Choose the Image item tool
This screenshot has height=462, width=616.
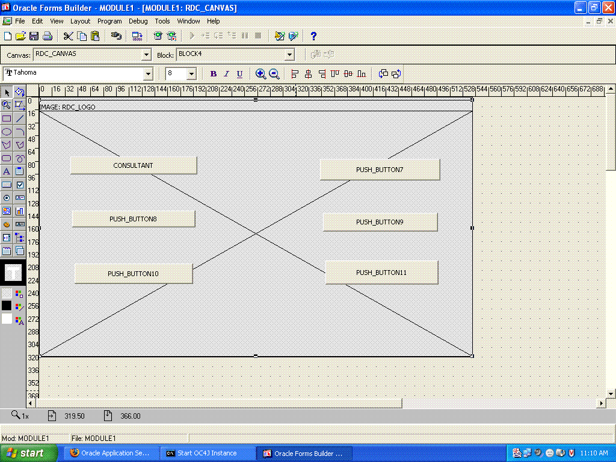coord(7,211)
